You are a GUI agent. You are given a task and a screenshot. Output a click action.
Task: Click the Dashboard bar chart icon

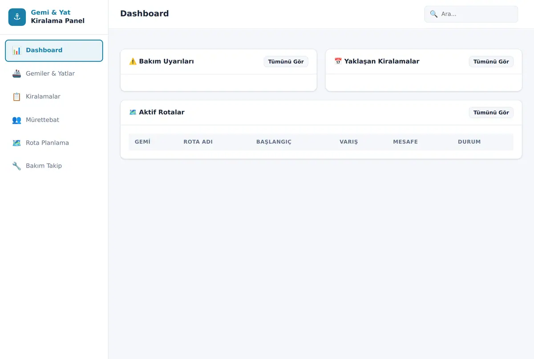(16, 50)
